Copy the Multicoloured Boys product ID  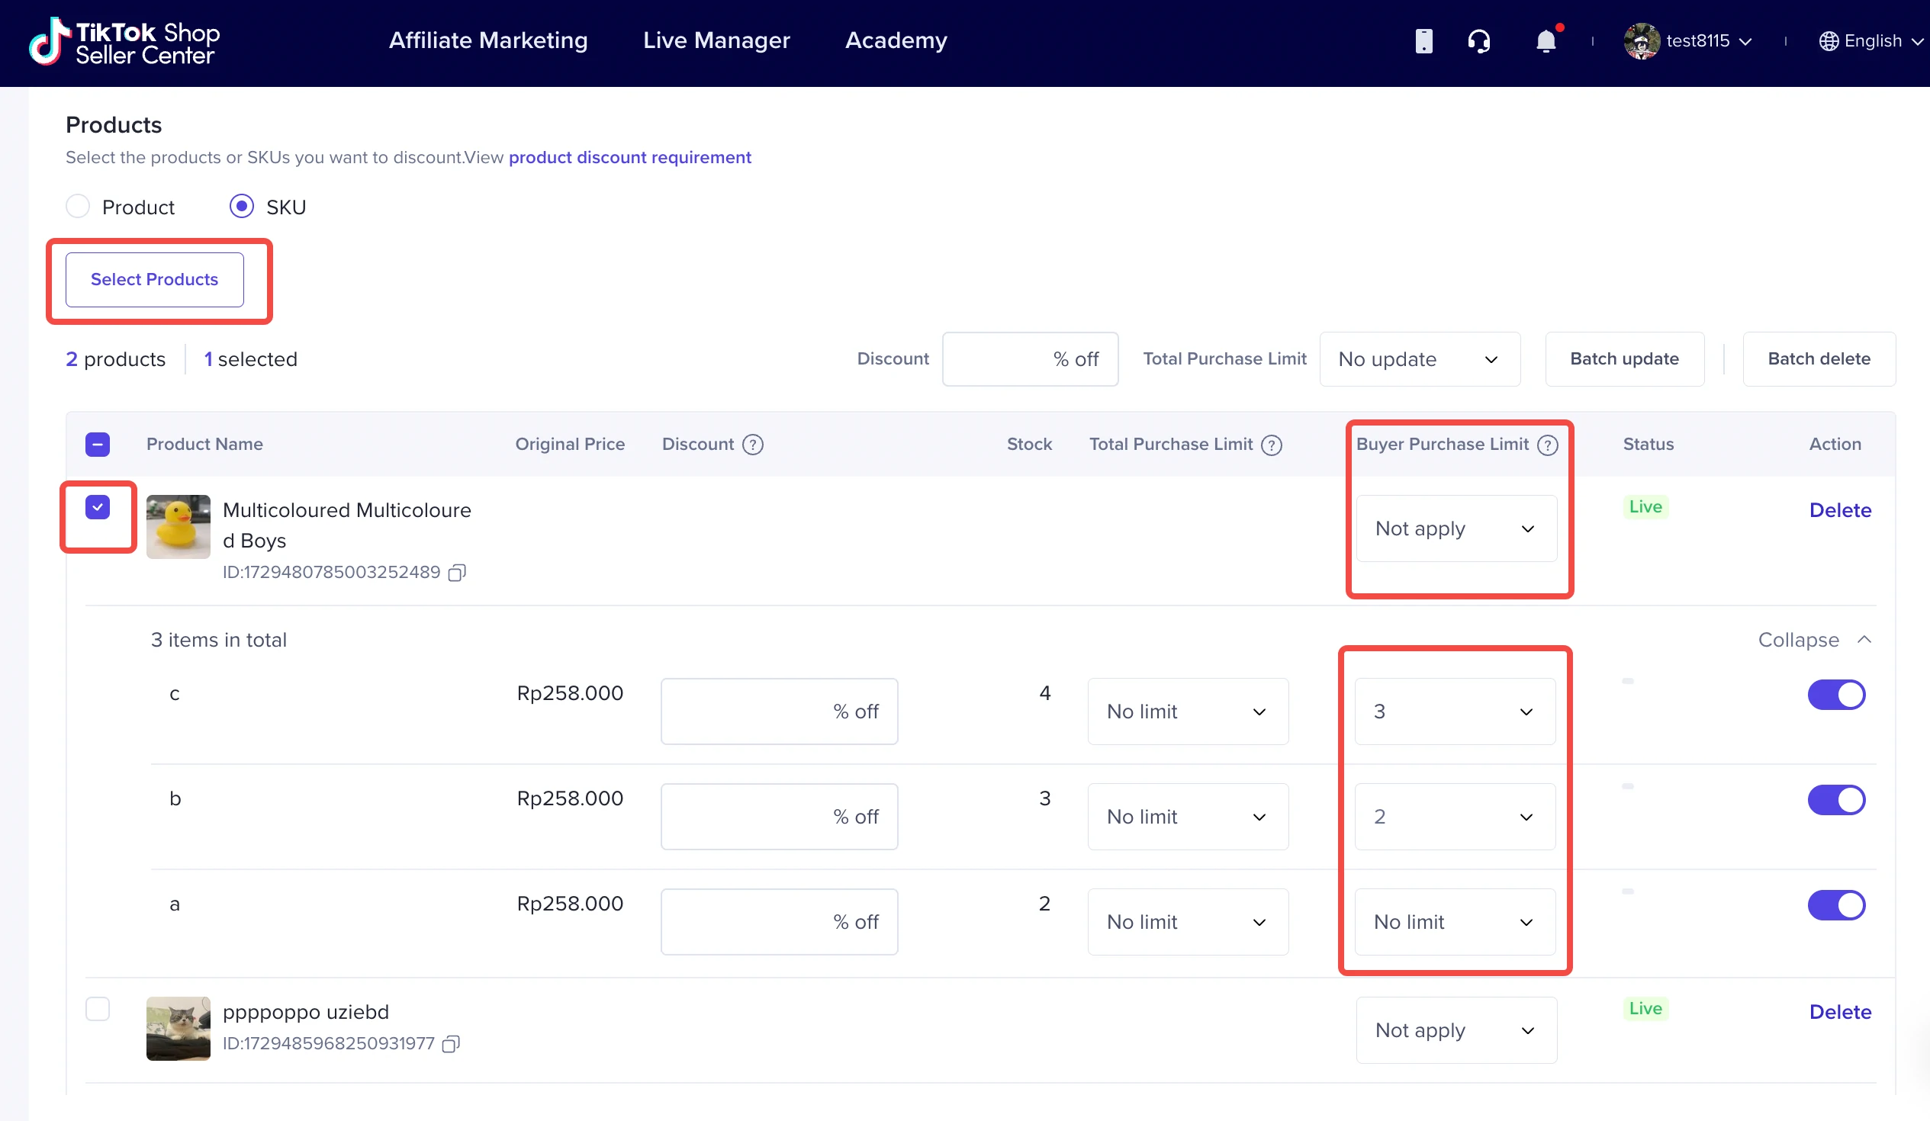pos(457,573)
